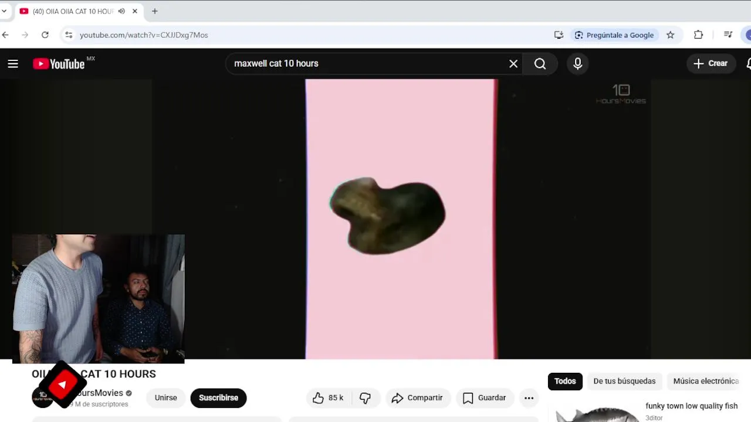The image size is (751, 422).
Task: Open the browser extensions puzzle icon
Action: coord(698,35)
